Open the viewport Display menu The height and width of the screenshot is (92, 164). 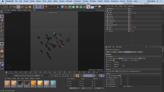pyautogui.click(x=19, y=10)
